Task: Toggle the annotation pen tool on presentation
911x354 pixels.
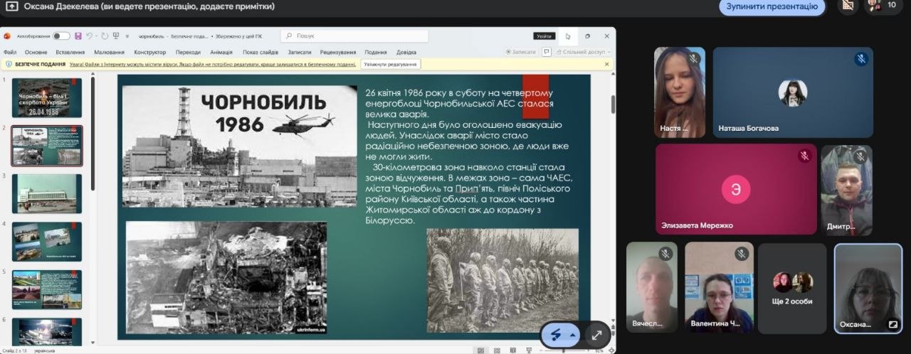Action: tap(556, 335)
